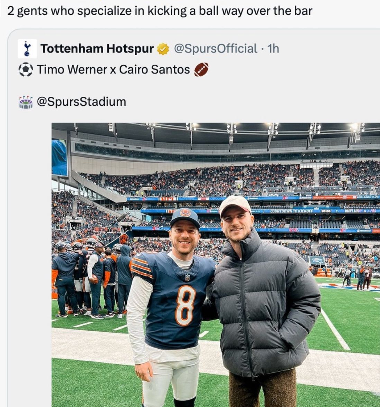Open the Tottenham Hotspur profile name

[x=97, y=49]
